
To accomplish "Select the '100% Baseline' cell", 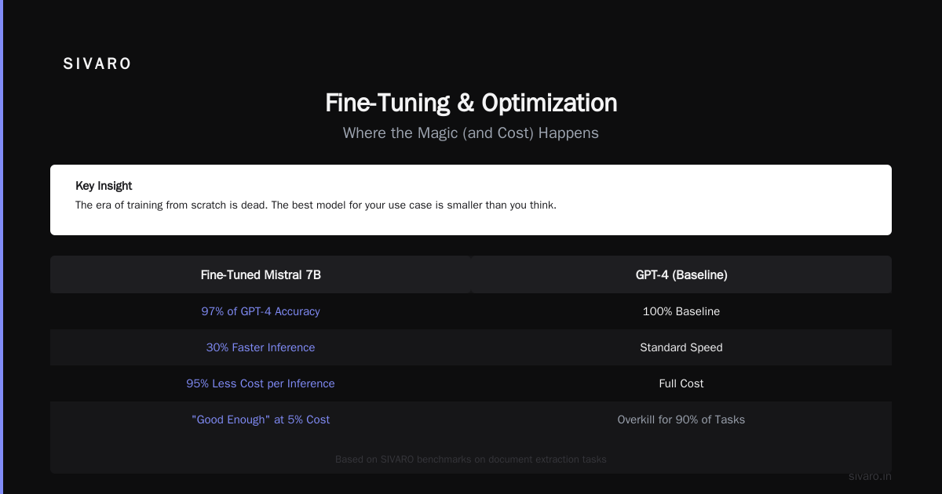I will [x=681, y=311].
